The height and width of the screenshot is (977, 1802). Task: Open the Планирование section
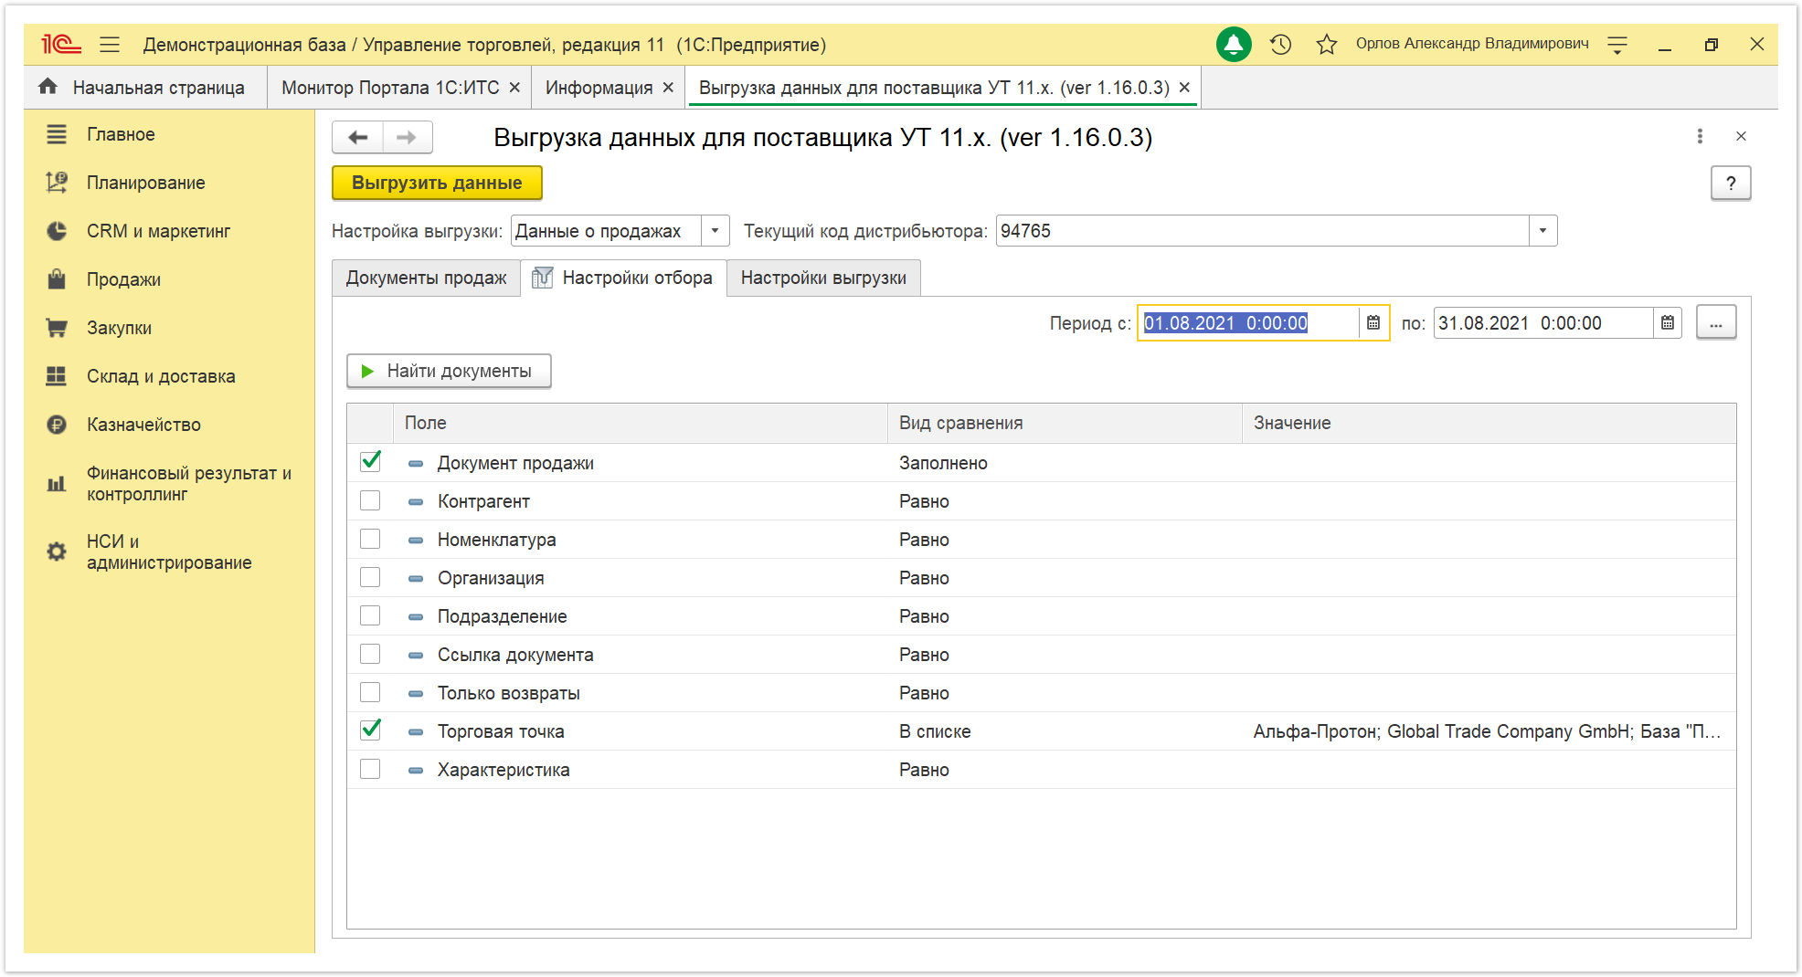click(146, 183)
